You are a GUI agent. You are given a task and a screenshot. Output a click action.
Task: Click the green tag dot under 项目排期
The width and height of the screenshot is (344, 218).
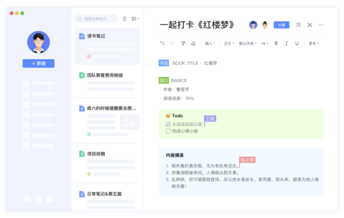coord(89,174)
